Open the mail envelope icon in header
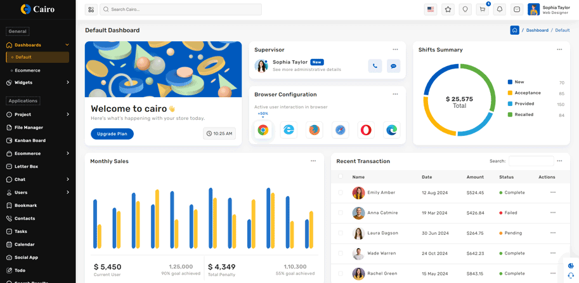This screenshot has width=579, height=283. [517, 10]
